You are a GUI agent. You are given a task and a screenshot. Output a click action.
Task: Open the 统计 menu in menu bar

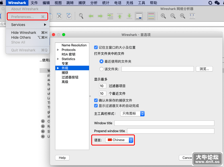point(106,3)
